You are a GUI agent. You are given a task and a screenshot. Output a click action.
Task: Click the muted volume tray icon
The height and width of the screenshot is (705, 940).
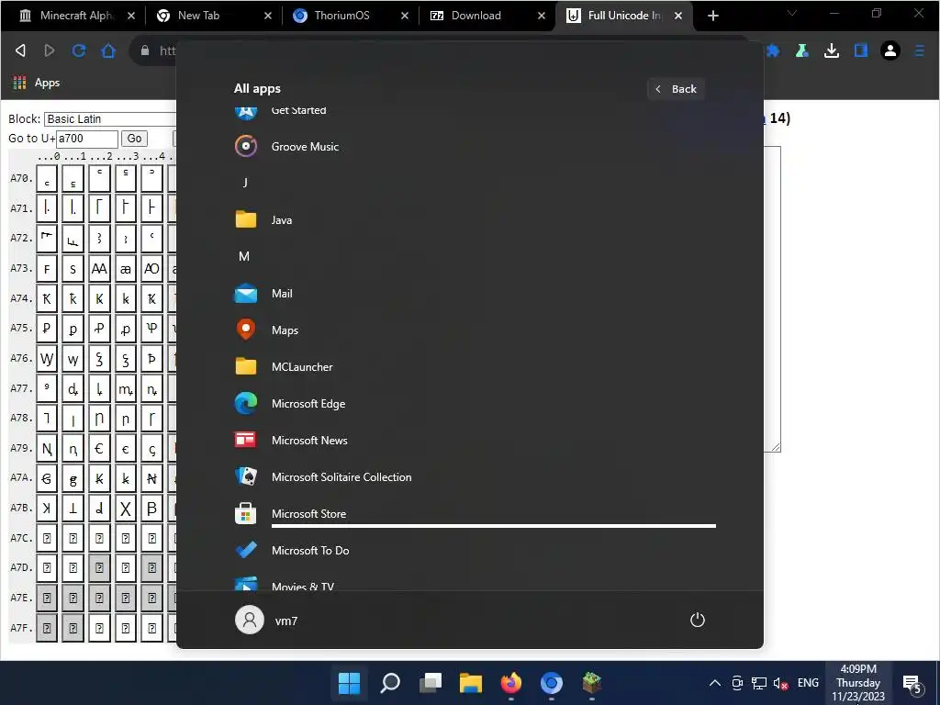tap(780, 683)
